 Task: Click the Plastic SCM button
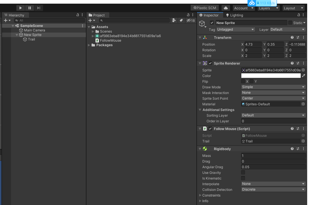tap(205, 8)
